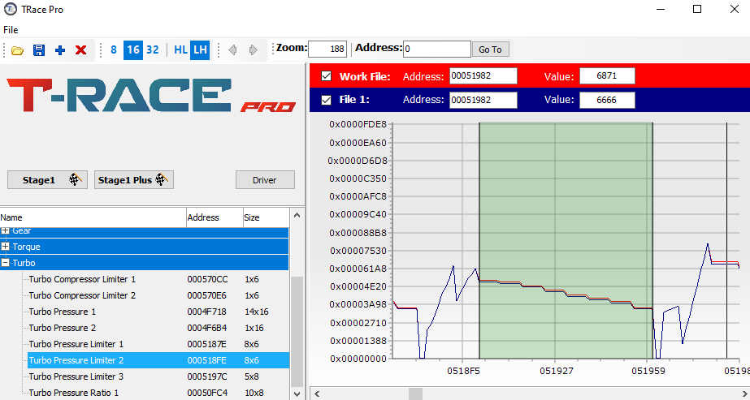Open the File menu

11,30
